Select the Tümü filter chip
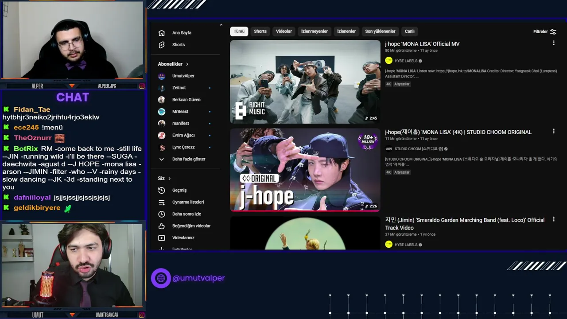Image resolution: width=567 pixels, height=319 pixels. [239, 31]
